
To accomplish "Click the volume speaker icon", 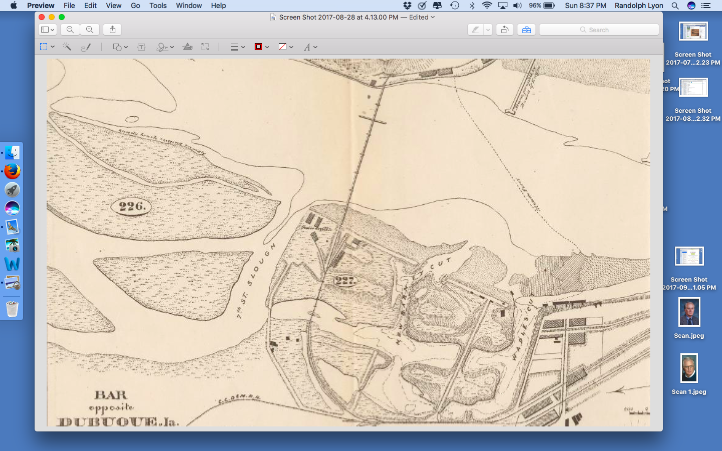I will tap(517, 6).
